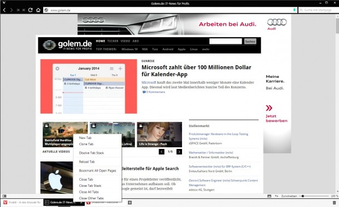This screenshot has width=339, height=207.
Task: Click the site info globe icon
Action: (x=46, y=10)
